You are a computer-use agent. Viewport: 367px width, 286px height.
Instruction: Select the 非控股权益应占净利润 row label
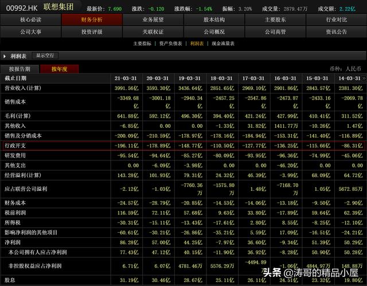tap(35, 266)
